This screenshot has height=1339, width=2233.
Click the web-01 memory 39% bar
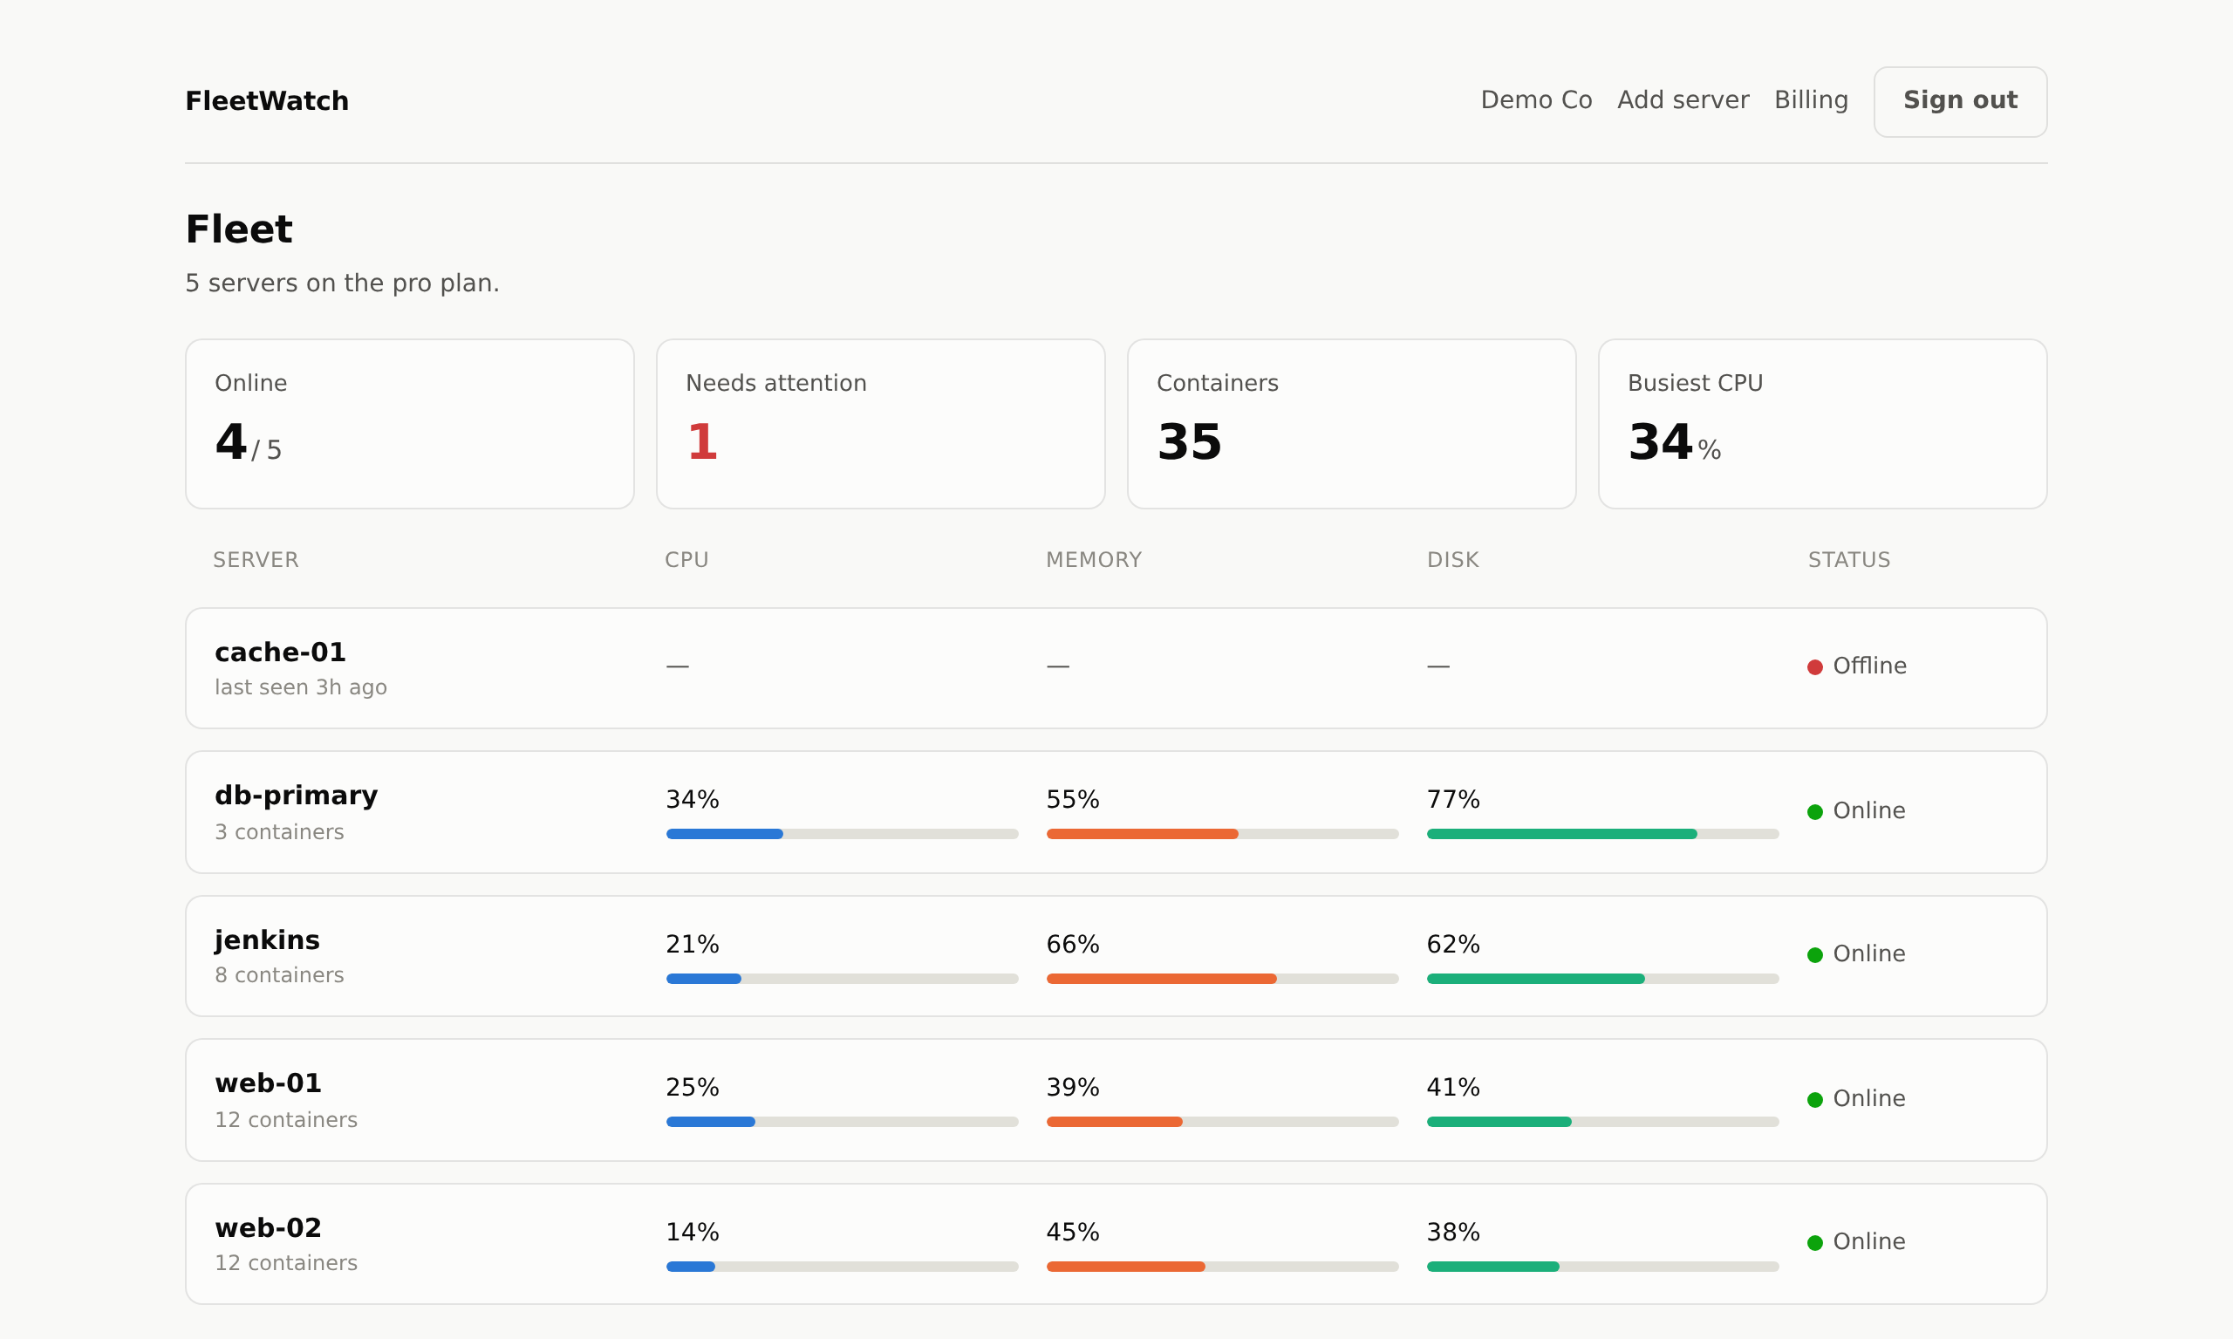pyautogui.click(x=1223, y=1122)
